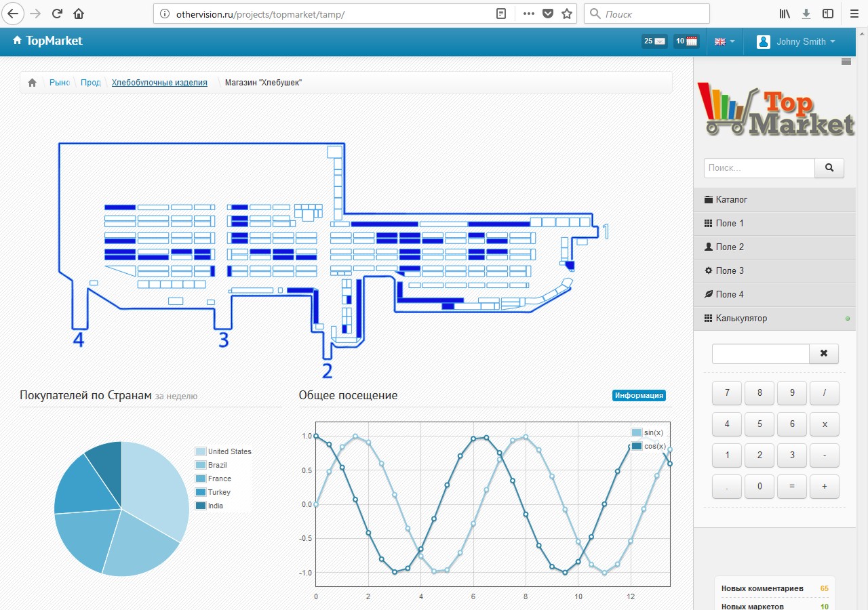Expand the Калькулятор sidebar section
868x610 pixels.
coord(741,319)
